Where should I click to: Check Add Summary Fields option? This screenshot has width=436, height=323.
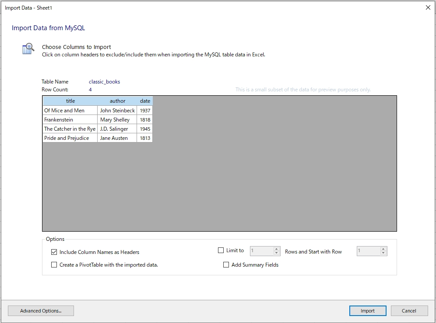(x=226, y=265)
